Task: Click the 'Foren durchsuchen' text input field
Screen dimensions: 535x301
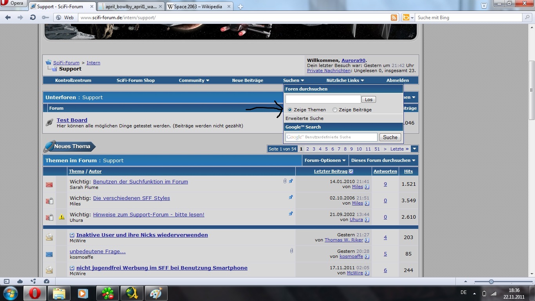Action: click(323, 99)
